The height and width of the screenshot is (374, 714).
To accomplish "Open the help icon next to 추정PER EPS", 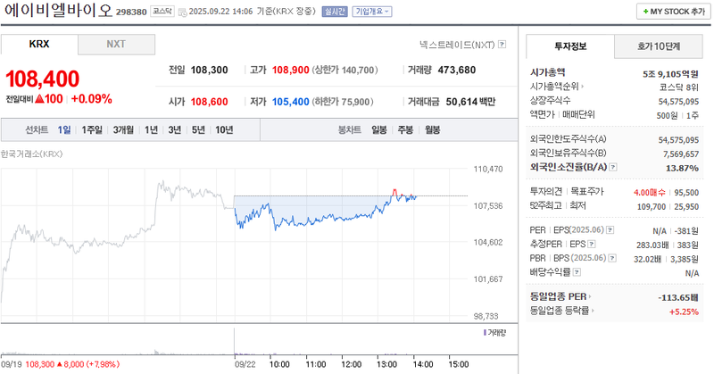I will (x=592, y=245).
